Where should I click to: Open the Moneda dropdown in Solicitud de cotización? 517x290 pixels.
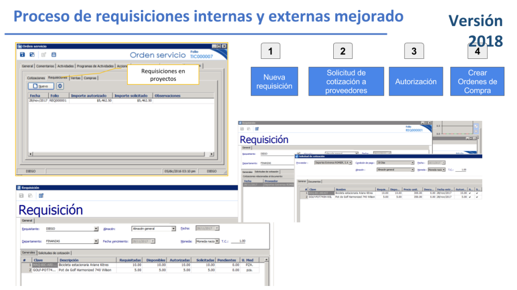tap(444, 170)
